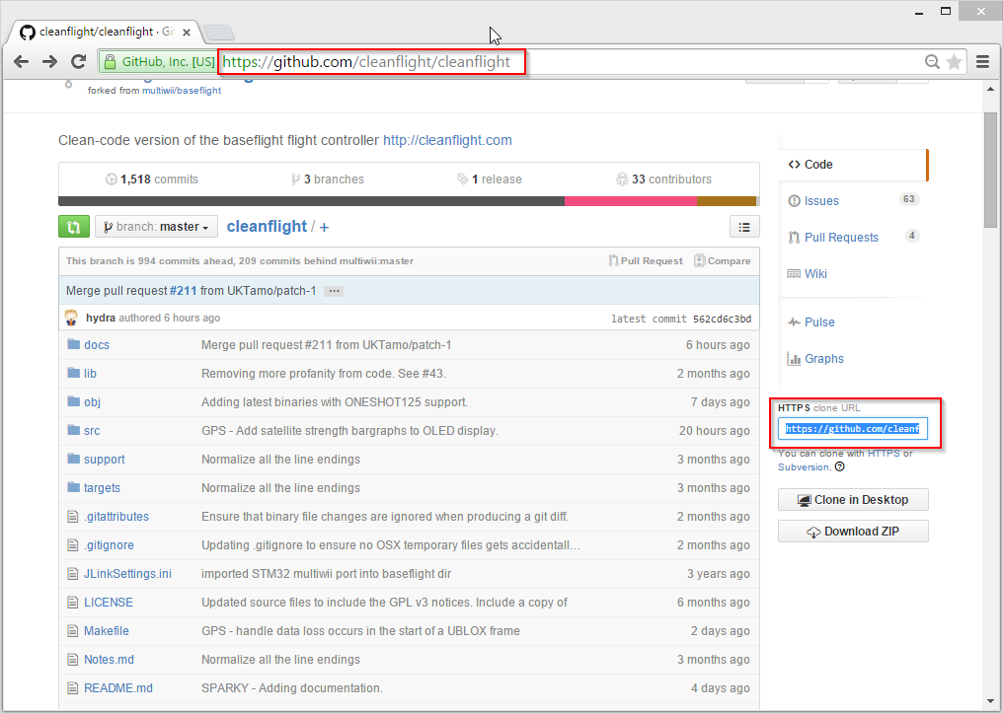The height and width of the screenshot is (714, 1003).
Task: Close the cleanflight browser tab
Action: [x=187, y=32]
